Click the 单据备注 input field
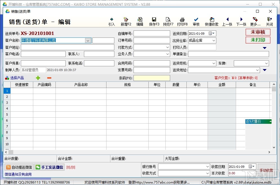The height and width of the screenshot is (185, 280). point(228,54)
